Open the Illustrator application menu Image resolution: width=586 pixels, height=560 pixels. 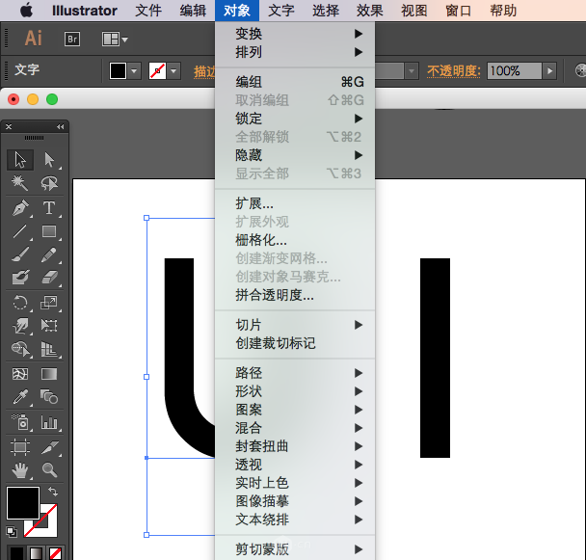(x=85, y=11)
